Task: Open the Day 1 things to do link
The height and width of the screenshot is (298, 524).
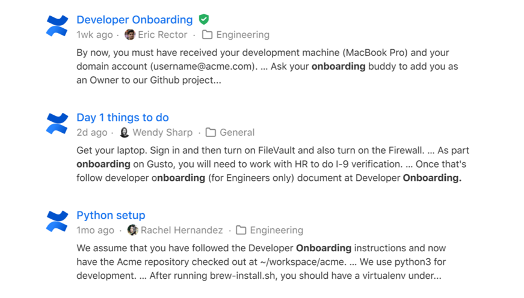Action: 122,118
